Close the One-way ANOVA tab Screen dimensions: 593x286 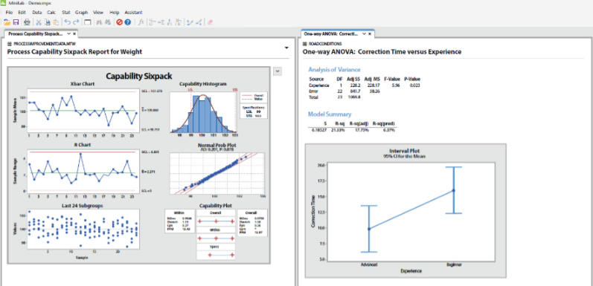click(x=370, y=33)
